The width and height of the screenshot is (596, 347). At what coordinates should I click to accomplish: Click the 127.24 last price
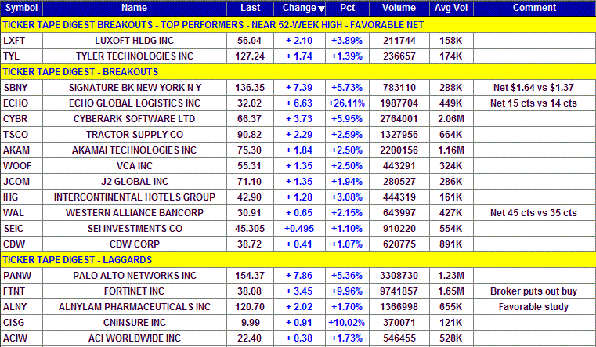tap(250, 56)
